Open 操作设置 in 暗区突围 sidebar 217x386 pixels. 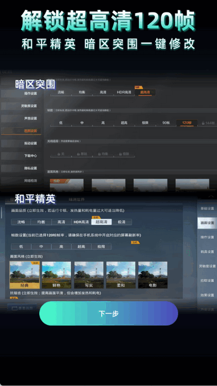point(22,93)
